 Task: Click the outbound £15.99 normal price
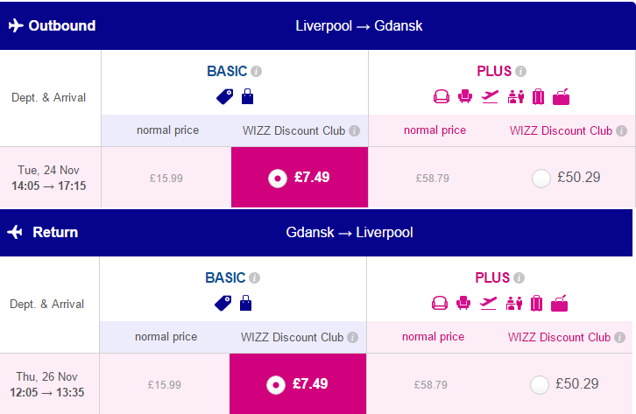(x=166, y=179)
